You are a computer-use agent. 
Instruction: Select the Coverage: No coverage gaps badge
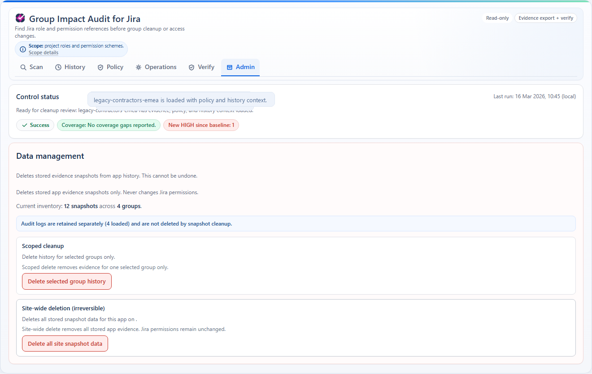pos(109,125)
